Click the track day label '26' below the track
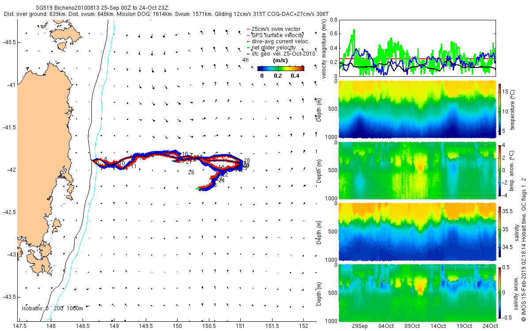This screenshot has height=331, width=530. click(191, 173)
